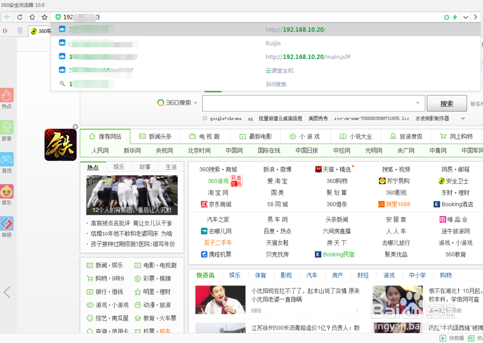This screenshot has height=343, width=483.
Task: Click the settings gear by search history
Action: click(x=205, y=118)
